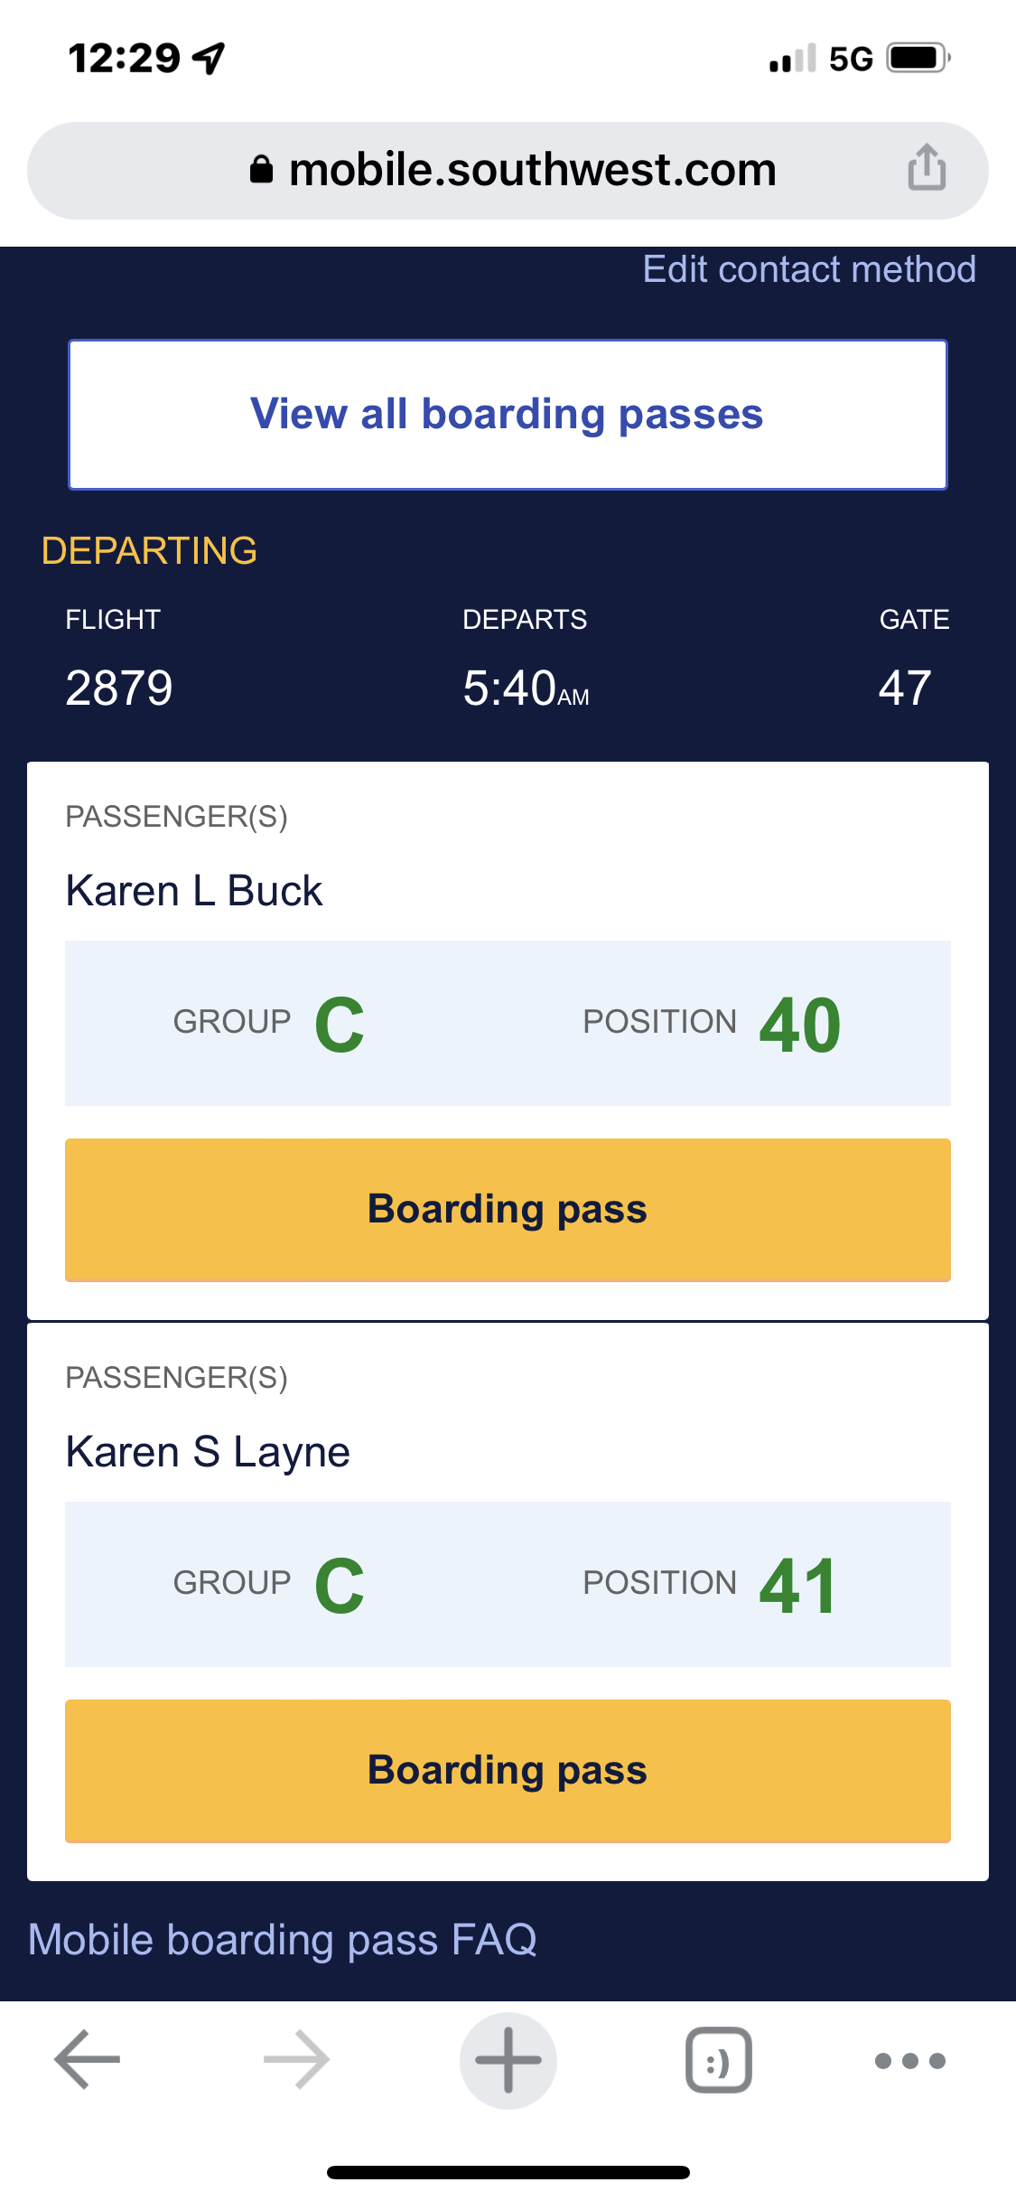Image resolution: width=1016 pixels, height=2201 pixels.
Task: Tap the 5:40 AM departure time
Action: [526, 688]
